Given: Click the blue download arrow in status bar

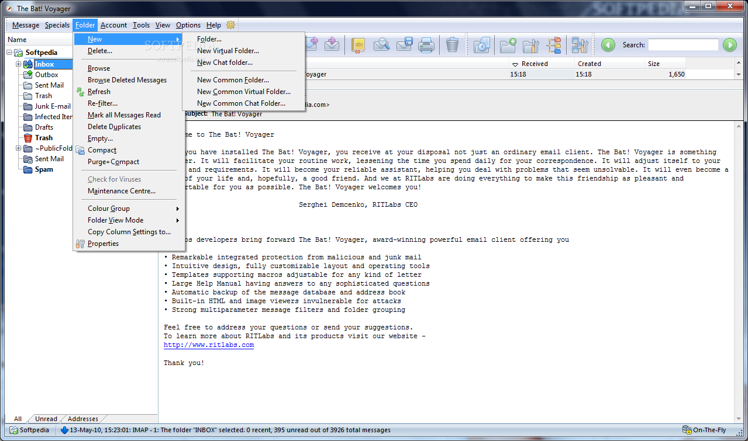Looking at the screenshot, I should (x=64, y=430).
